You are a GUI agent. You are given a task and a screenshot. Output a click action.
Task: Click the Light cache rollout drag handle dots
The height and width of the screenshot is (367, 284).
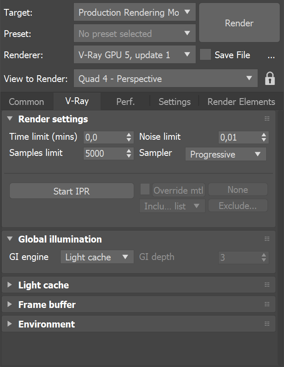[x=267, y=285]
